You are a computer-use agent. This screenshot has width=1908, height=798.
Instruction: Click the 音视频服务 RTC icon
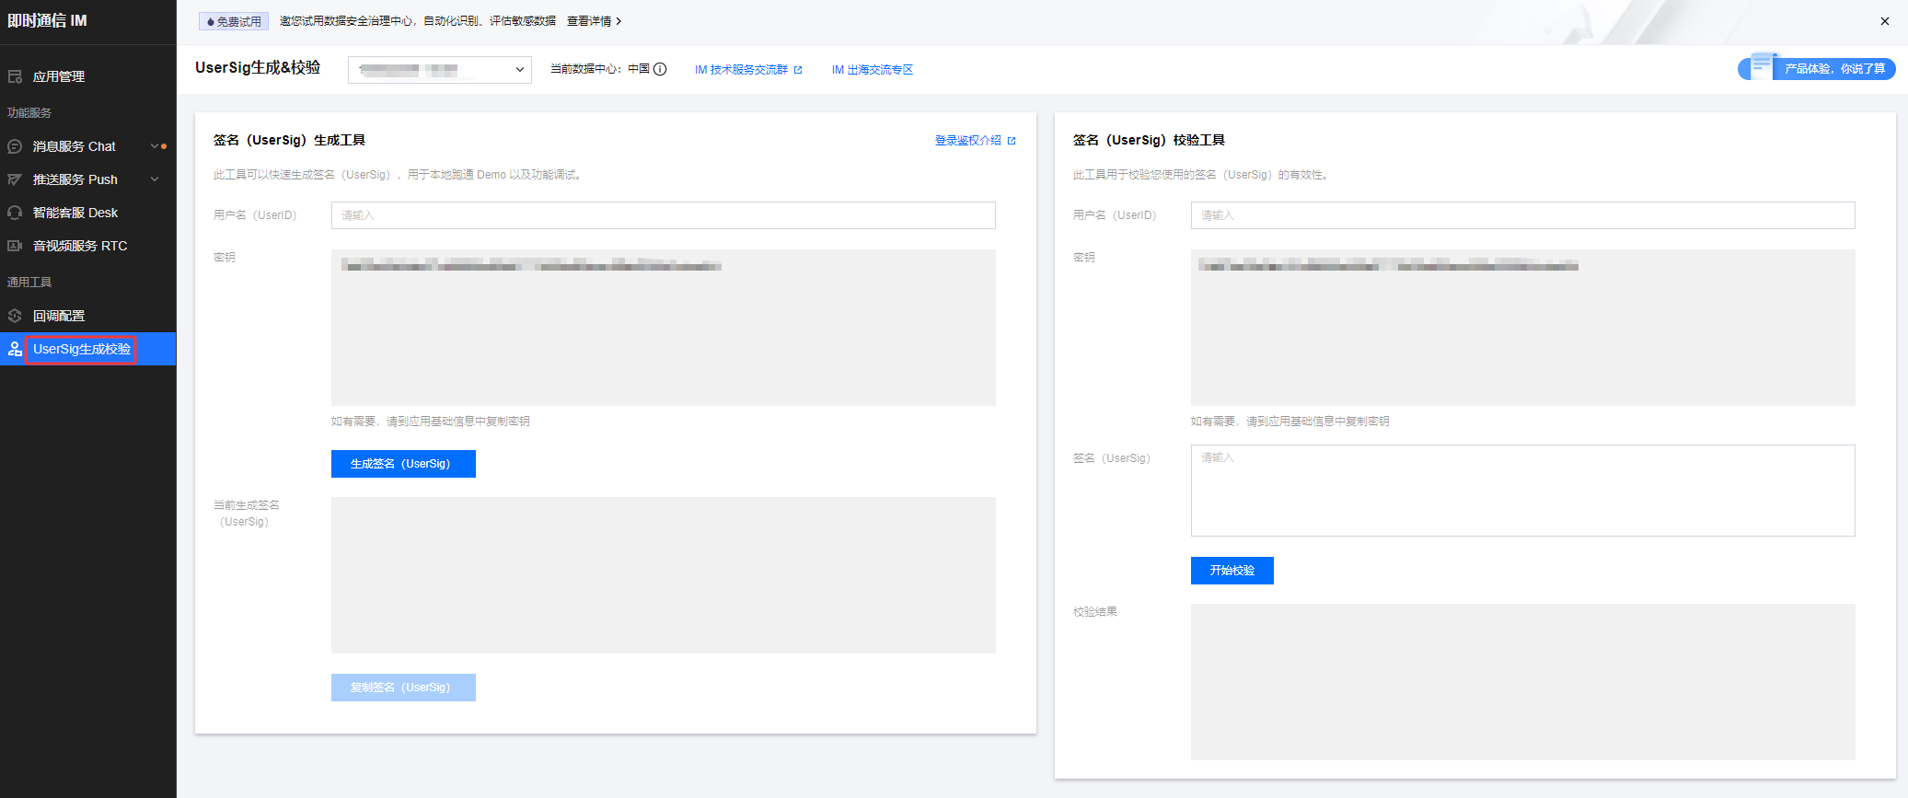click(x=15, y=246)
